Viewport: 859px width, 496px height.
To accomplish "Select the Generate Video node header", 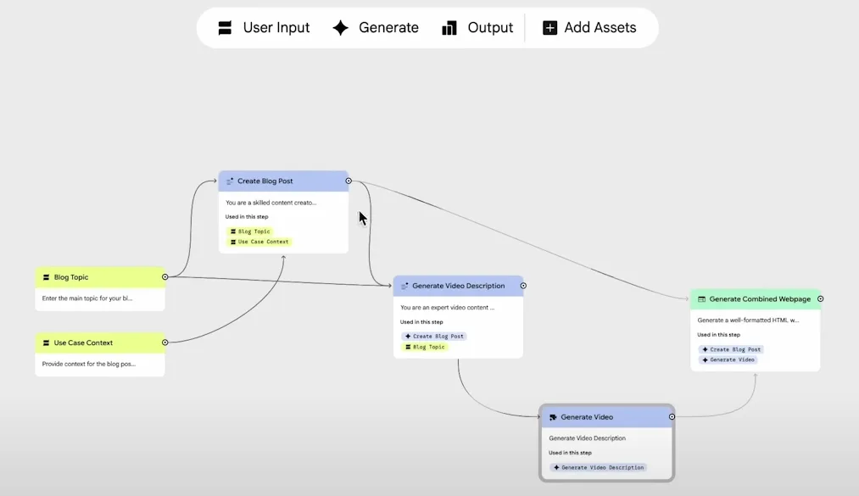I will [606, 417].
